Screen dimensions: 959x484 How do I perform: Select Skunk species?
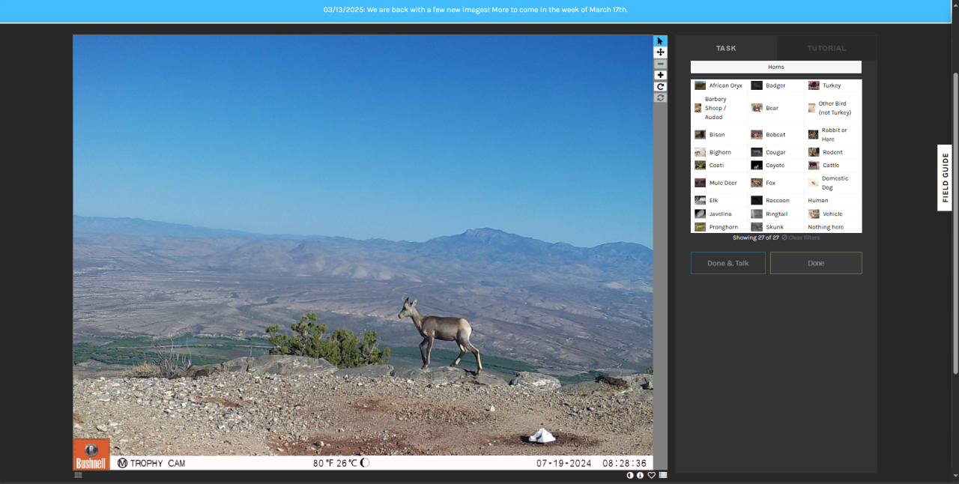tap(776, 227)
